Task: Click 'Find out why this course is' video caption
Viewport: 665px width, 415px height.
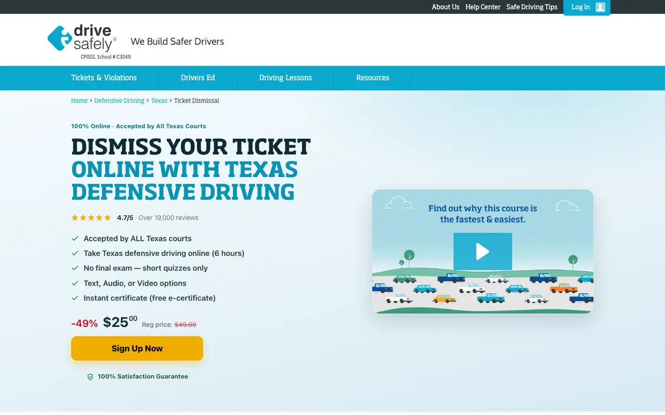Action: pyautogui.click(x=483, y=209)
